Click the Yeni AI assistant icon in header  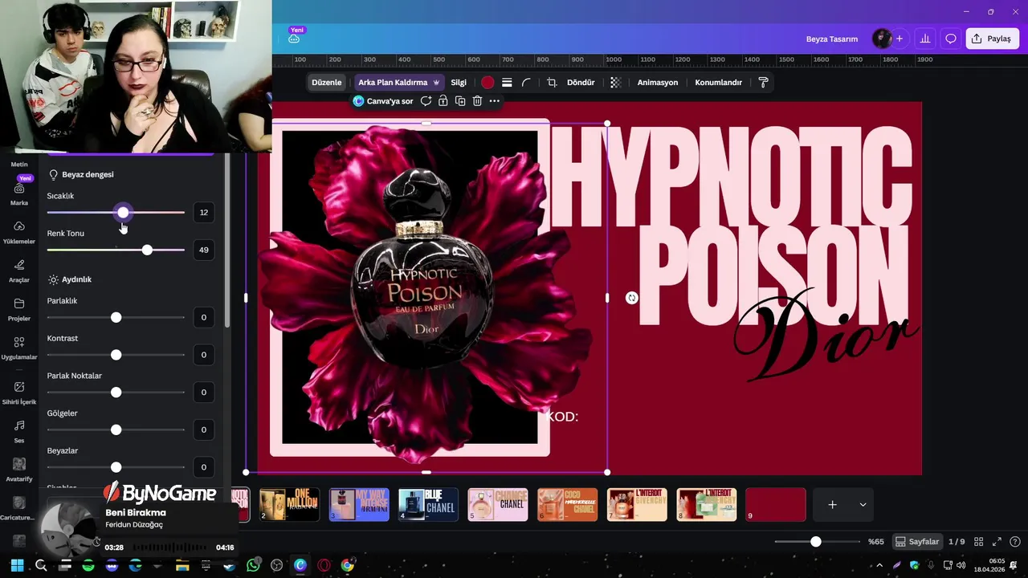tap(294, 38)
